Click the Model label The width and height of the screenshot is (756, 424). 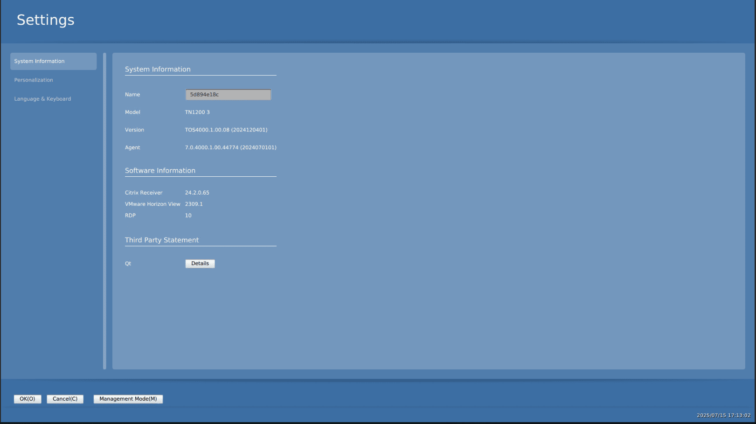[132, 112]
